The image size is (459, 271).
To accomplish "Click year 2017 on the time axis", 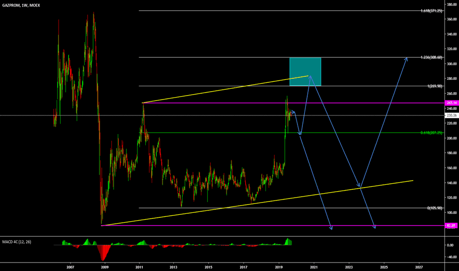I will (x=244, y=267).
